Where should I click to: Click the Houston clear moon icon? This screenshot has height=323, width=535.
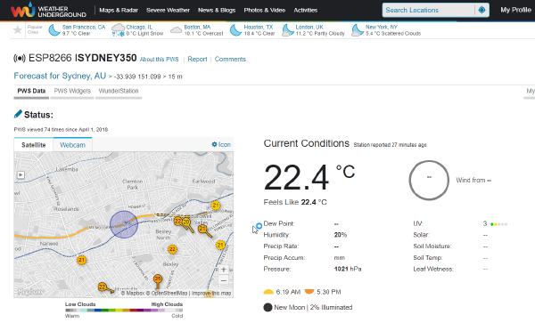click(235, 30)
